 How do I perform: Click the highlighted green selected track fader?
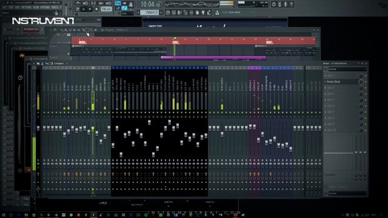(x=93, y=129)
